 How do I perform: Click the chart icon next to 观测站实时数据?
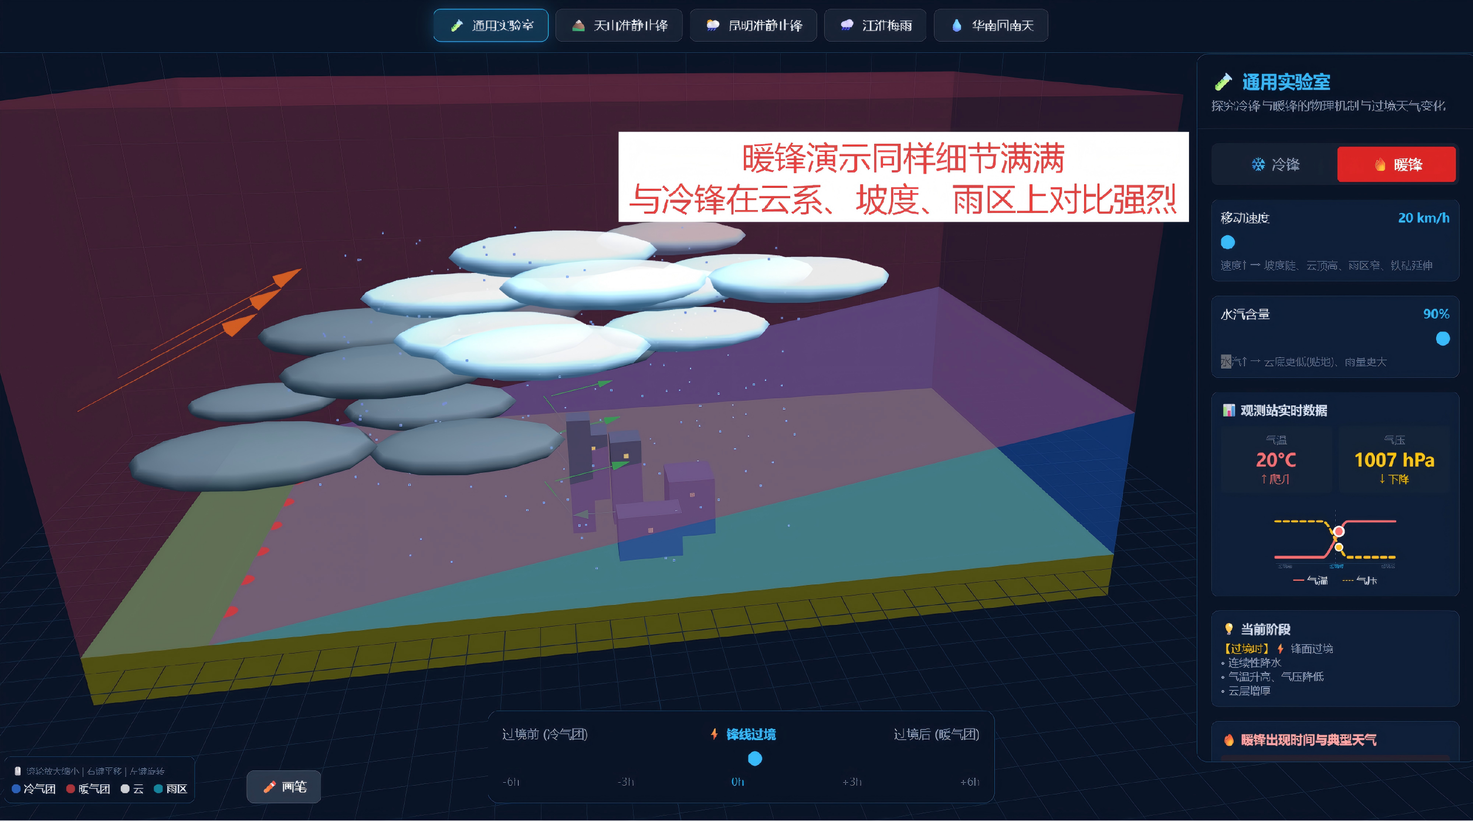point(1228,410)
